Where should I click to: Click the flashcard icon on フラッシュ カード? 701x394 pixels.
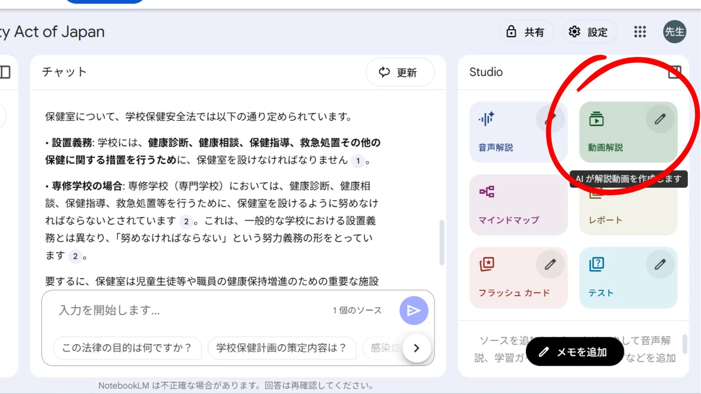tap(487, 264)
